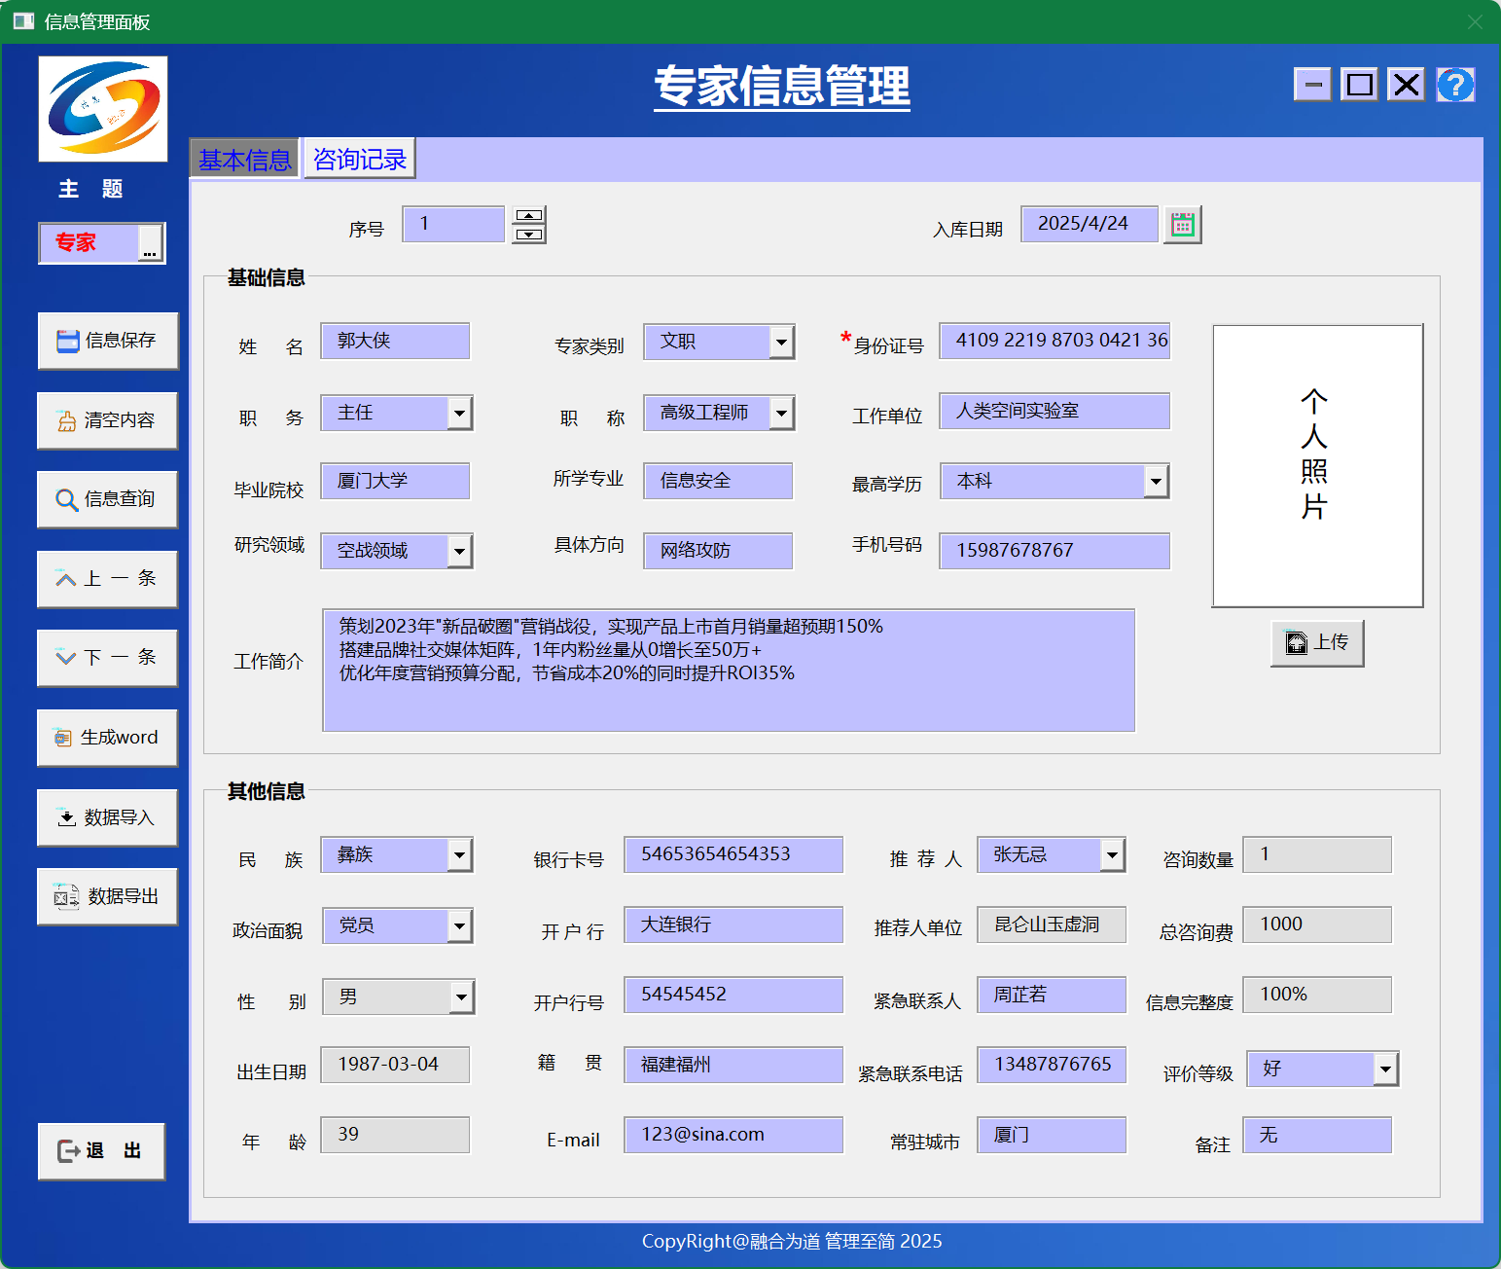This screenshot has height=1269, width=1501.
Task: Click 数据导入 import button
Action: [x=108, y=817]
